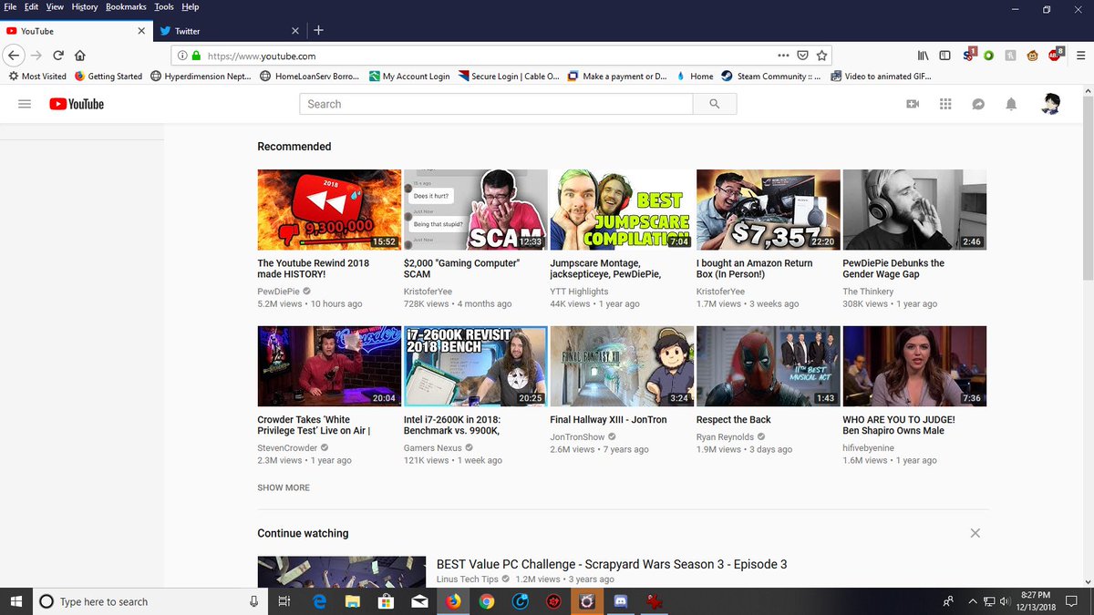Open the Video to animated GIF bookmark
This screenshot has height=615, width=1094.
[880, 77]
